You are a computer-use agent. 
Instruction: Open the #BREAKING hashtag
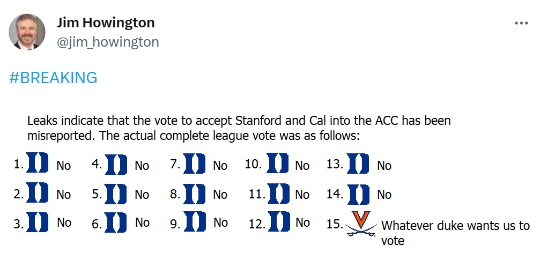(x=54, y=78)
